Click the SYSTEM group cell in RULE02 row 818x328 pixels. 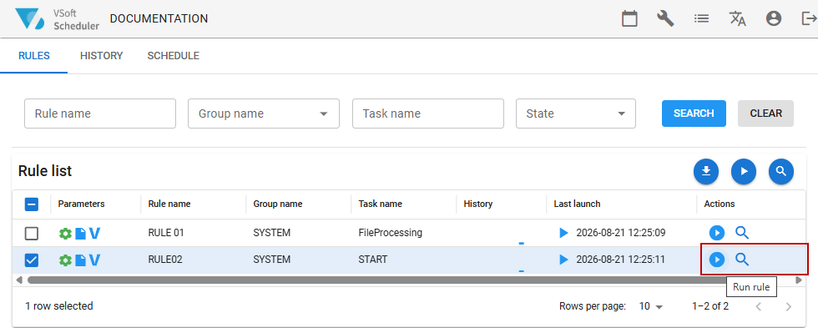click(x=272, y=260)
